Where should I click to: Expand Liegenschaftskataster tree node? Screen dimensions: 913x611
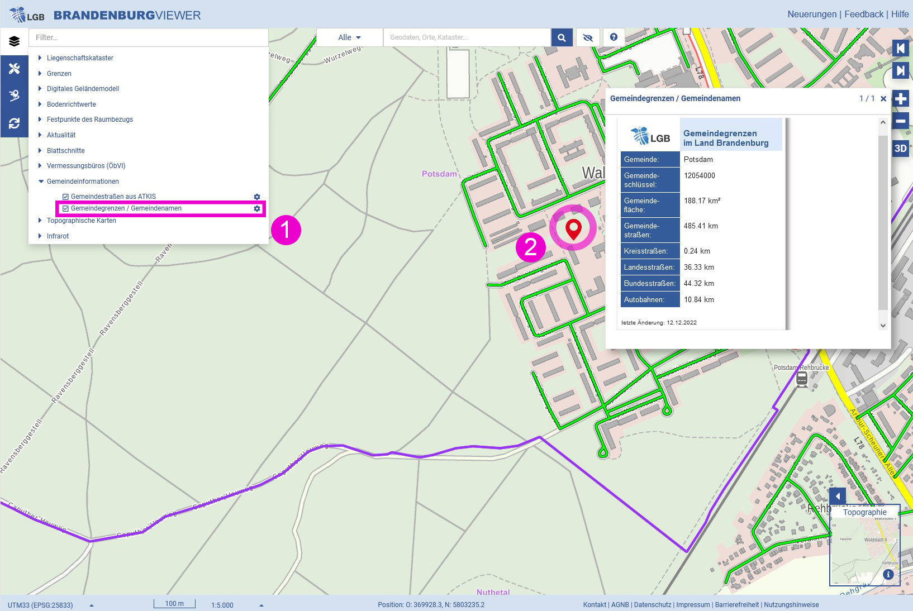(40, 58)
